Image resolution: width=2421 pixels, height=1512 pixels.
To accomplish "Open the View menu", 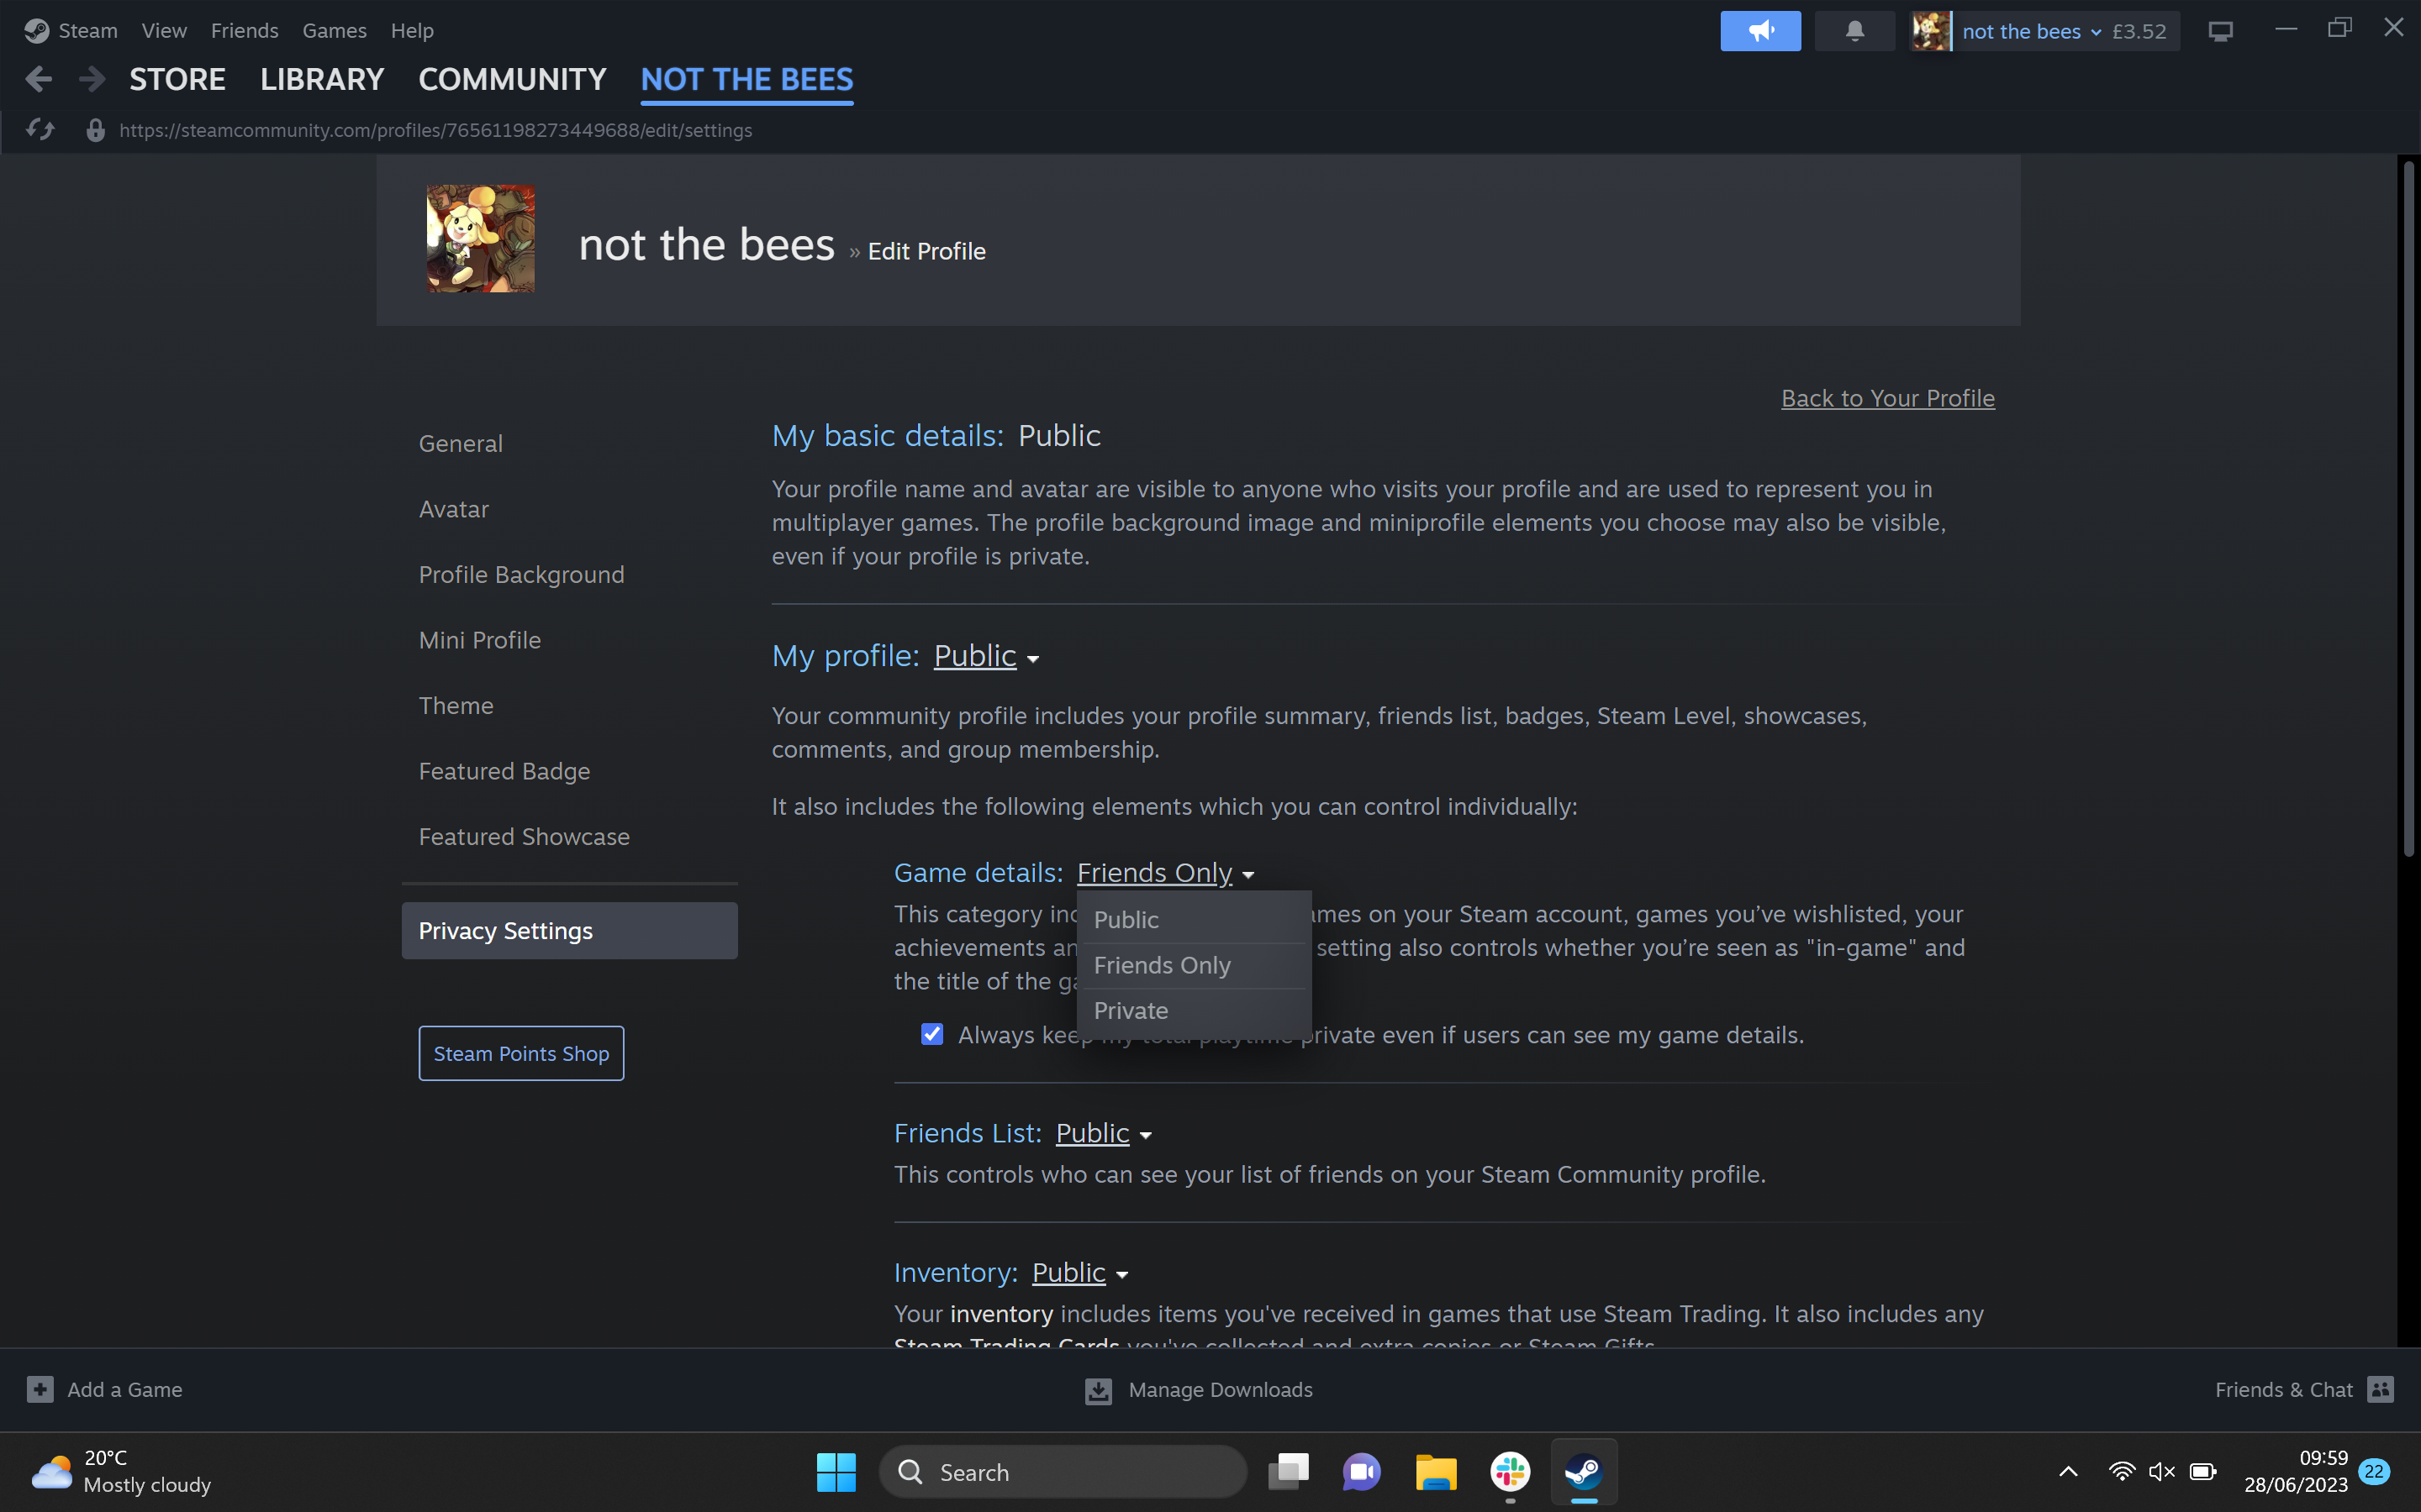I will pos(164,31).
